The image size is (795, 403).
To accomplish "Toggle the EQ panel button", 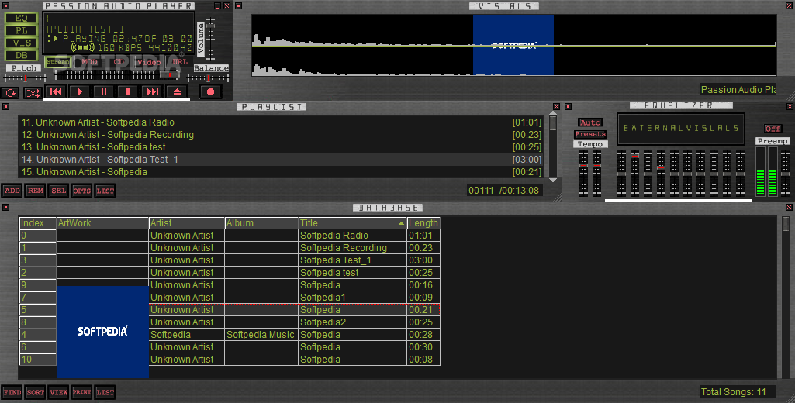I will click(21, 19).
